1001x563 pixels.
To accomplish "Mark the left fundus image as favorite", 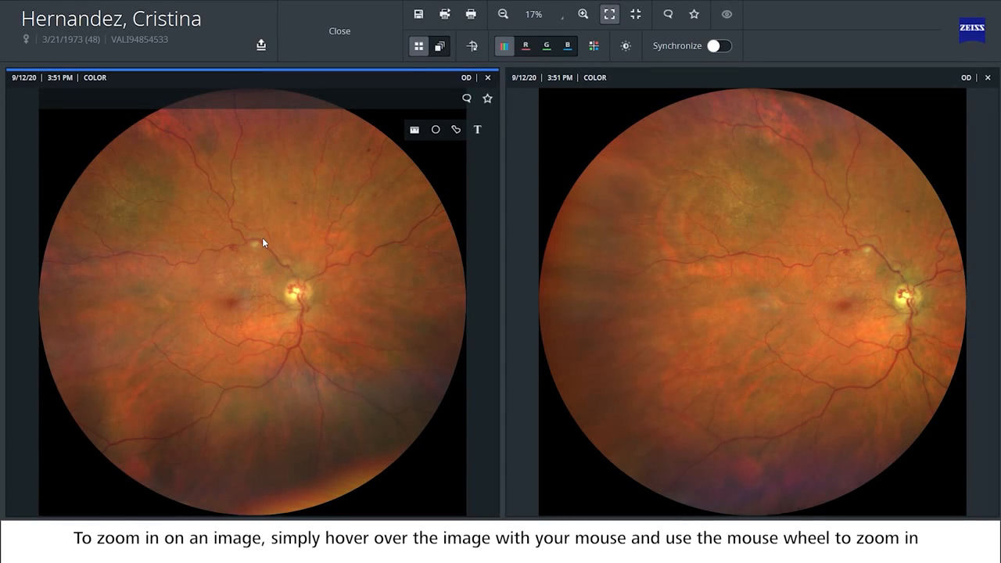I will 488,99.
